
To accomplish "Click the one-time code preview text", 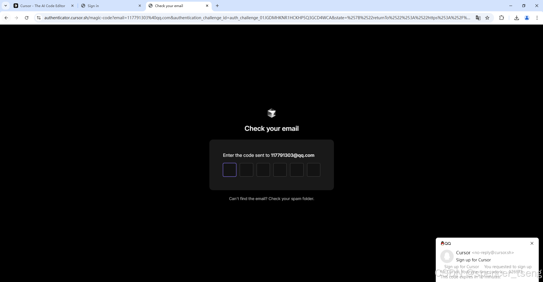I will 486,272.
